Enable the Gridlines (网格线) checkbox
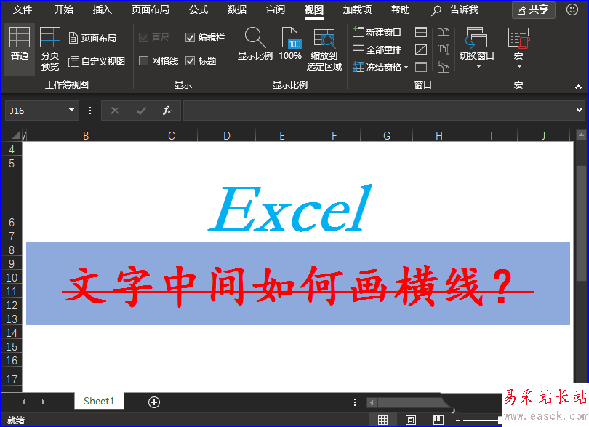This screenshot has height=427, width=589. [143, 61]
